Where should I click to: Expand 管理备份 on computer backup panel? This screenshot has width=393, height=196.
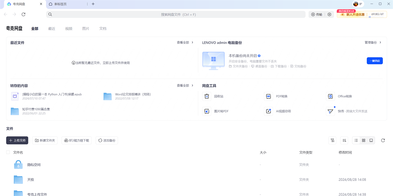coord(373,42)
